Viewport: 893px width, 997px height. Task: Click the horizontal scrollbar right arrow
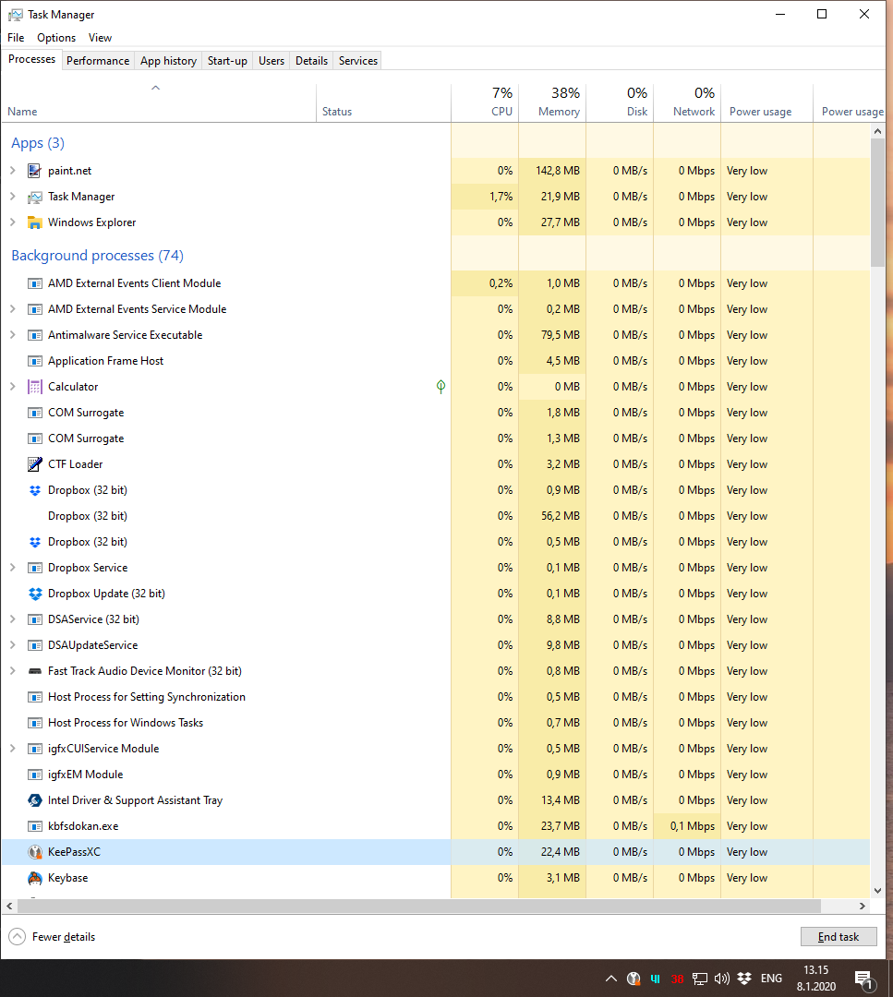pyautogui.click(x=863, y=906)
